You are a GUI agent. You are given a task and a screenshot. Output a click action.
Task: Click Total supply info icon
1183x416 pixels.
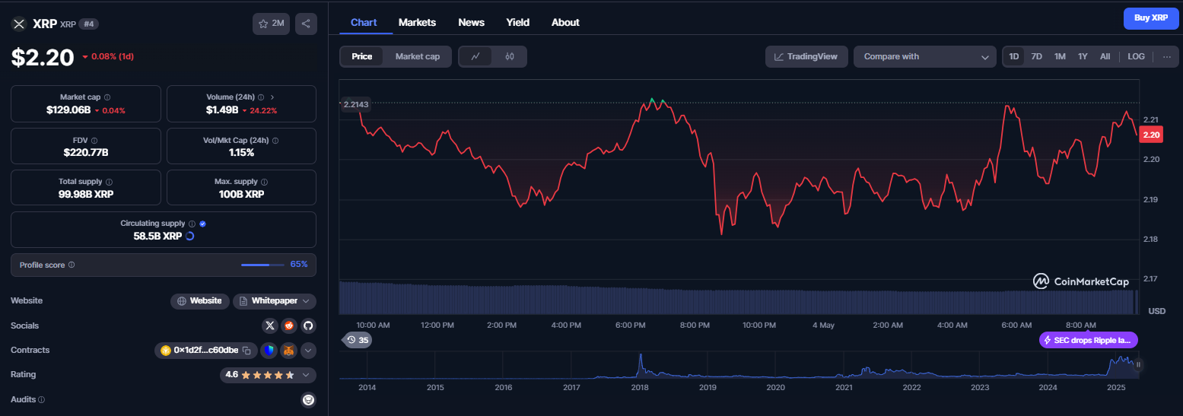point(109,183)
